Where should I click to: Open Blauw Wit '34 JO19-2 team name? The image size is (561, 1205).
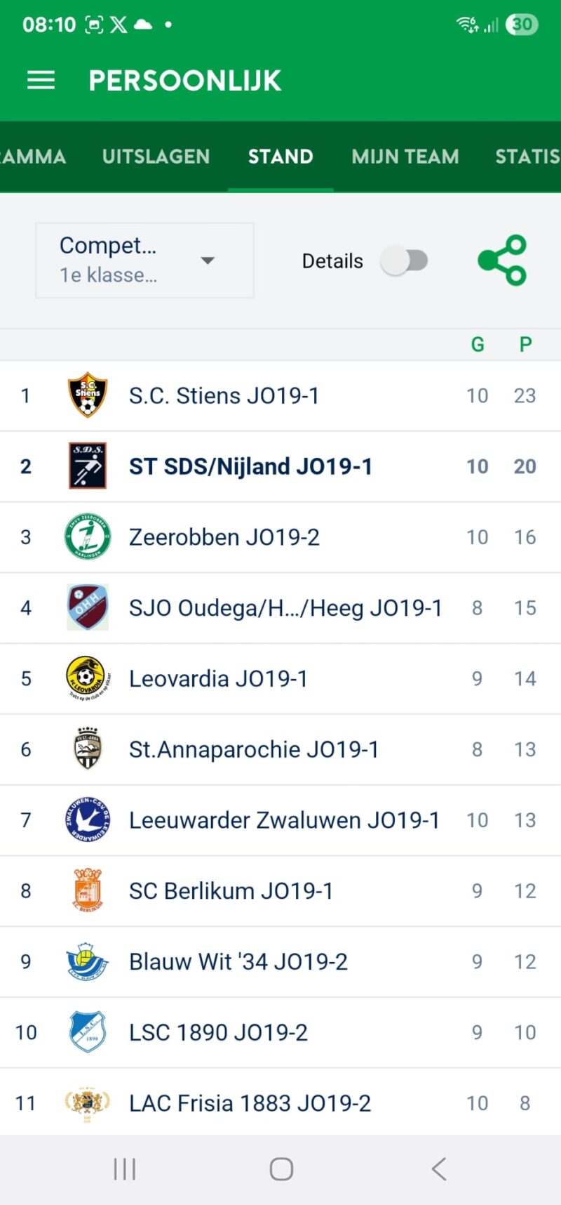[x=238, y=961]
